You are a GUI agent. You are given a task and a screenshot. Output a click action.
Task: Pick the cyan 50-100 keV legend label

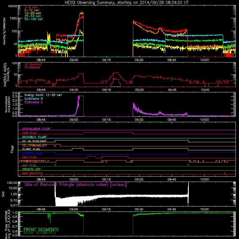[34, 19]
